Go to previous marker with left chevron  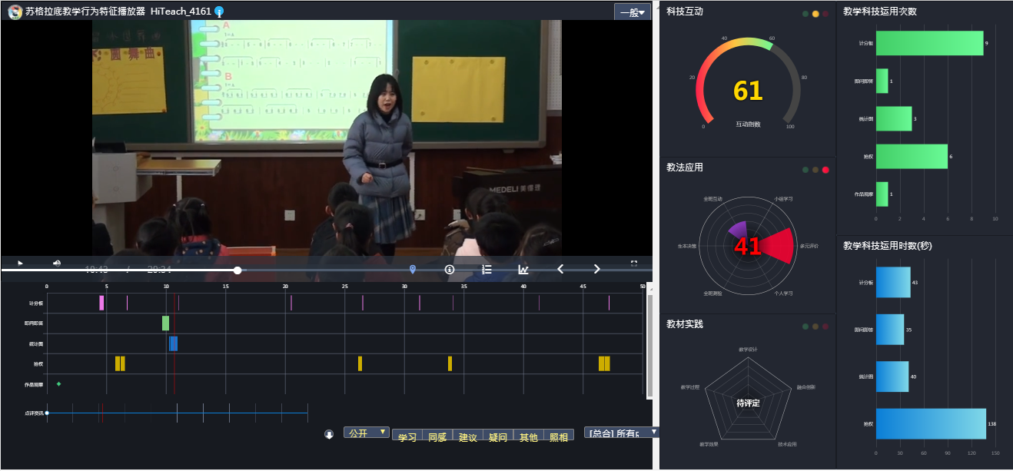[560, 269]
